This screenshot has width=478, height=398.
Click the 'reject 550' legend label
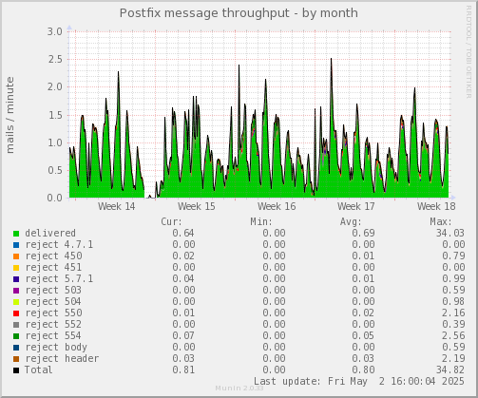coord(53,313)
